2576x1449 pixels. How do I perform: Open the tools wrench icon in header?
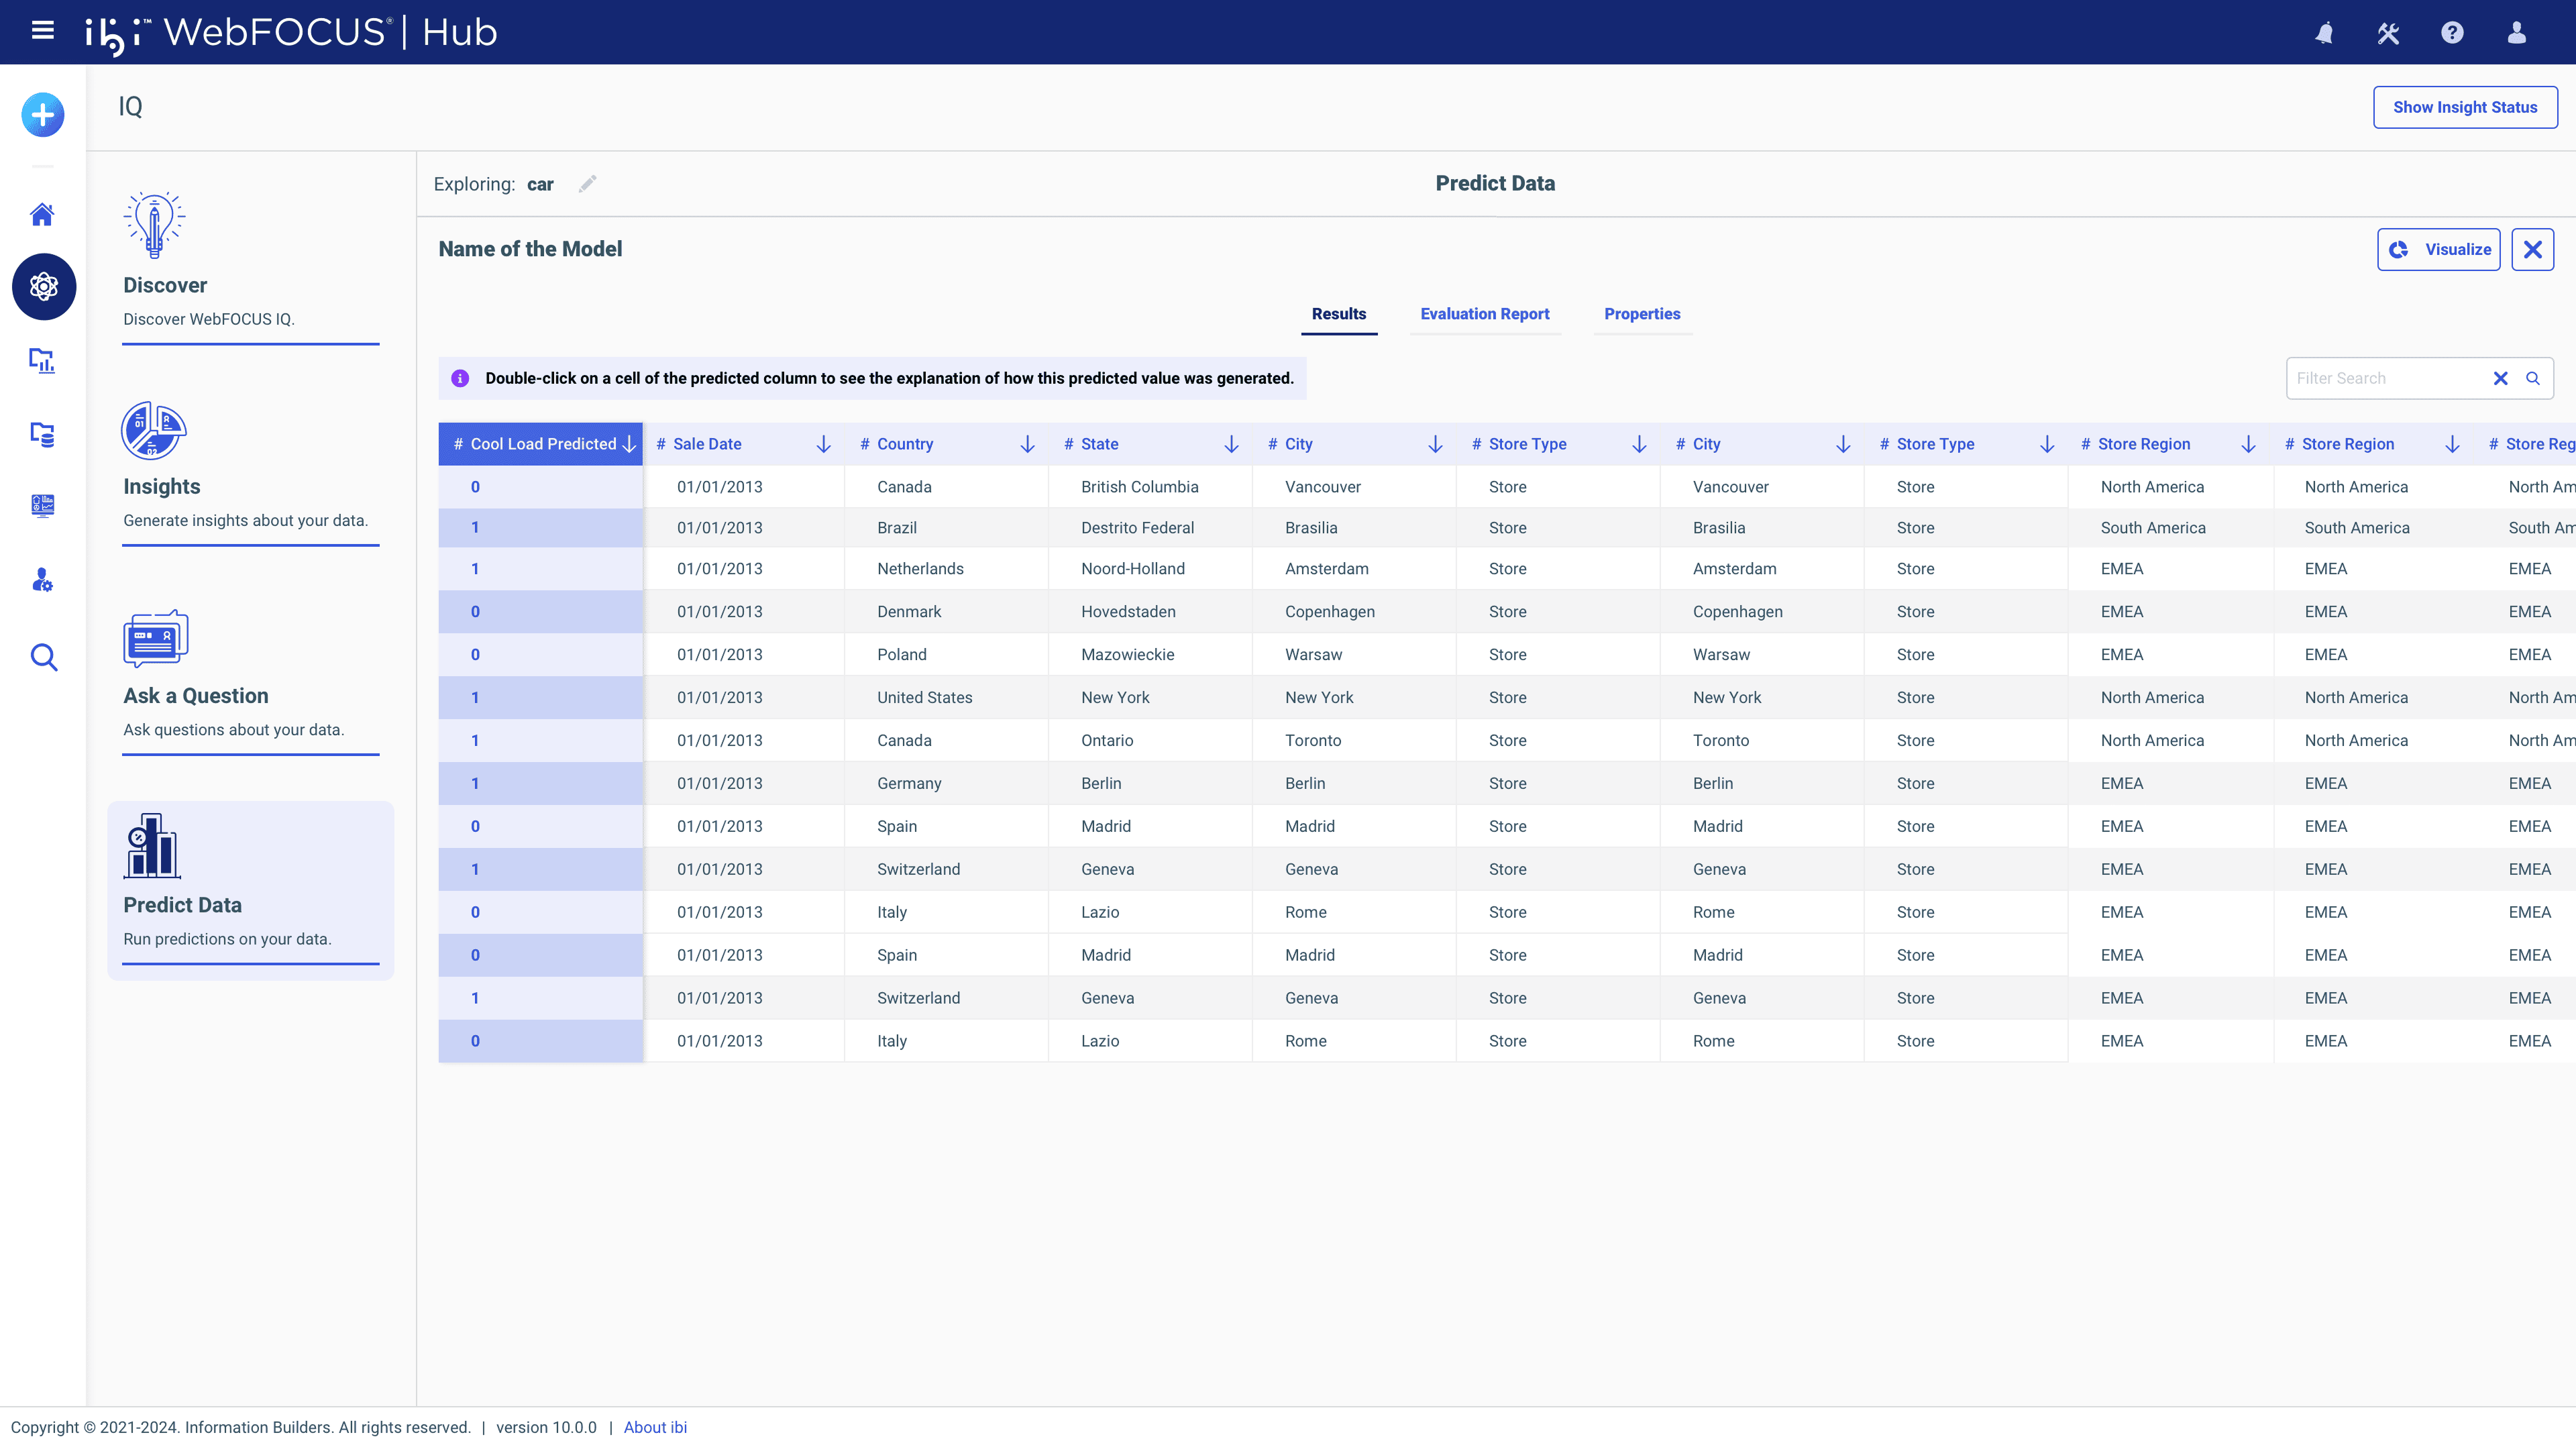tap(2388, 33)
